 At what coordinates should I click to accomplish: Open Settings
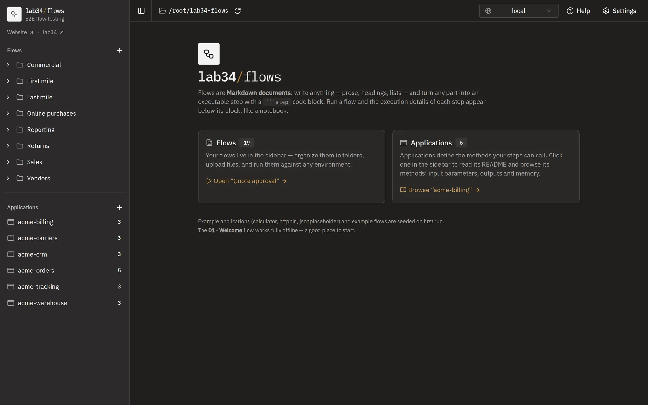tap(619, 11)
